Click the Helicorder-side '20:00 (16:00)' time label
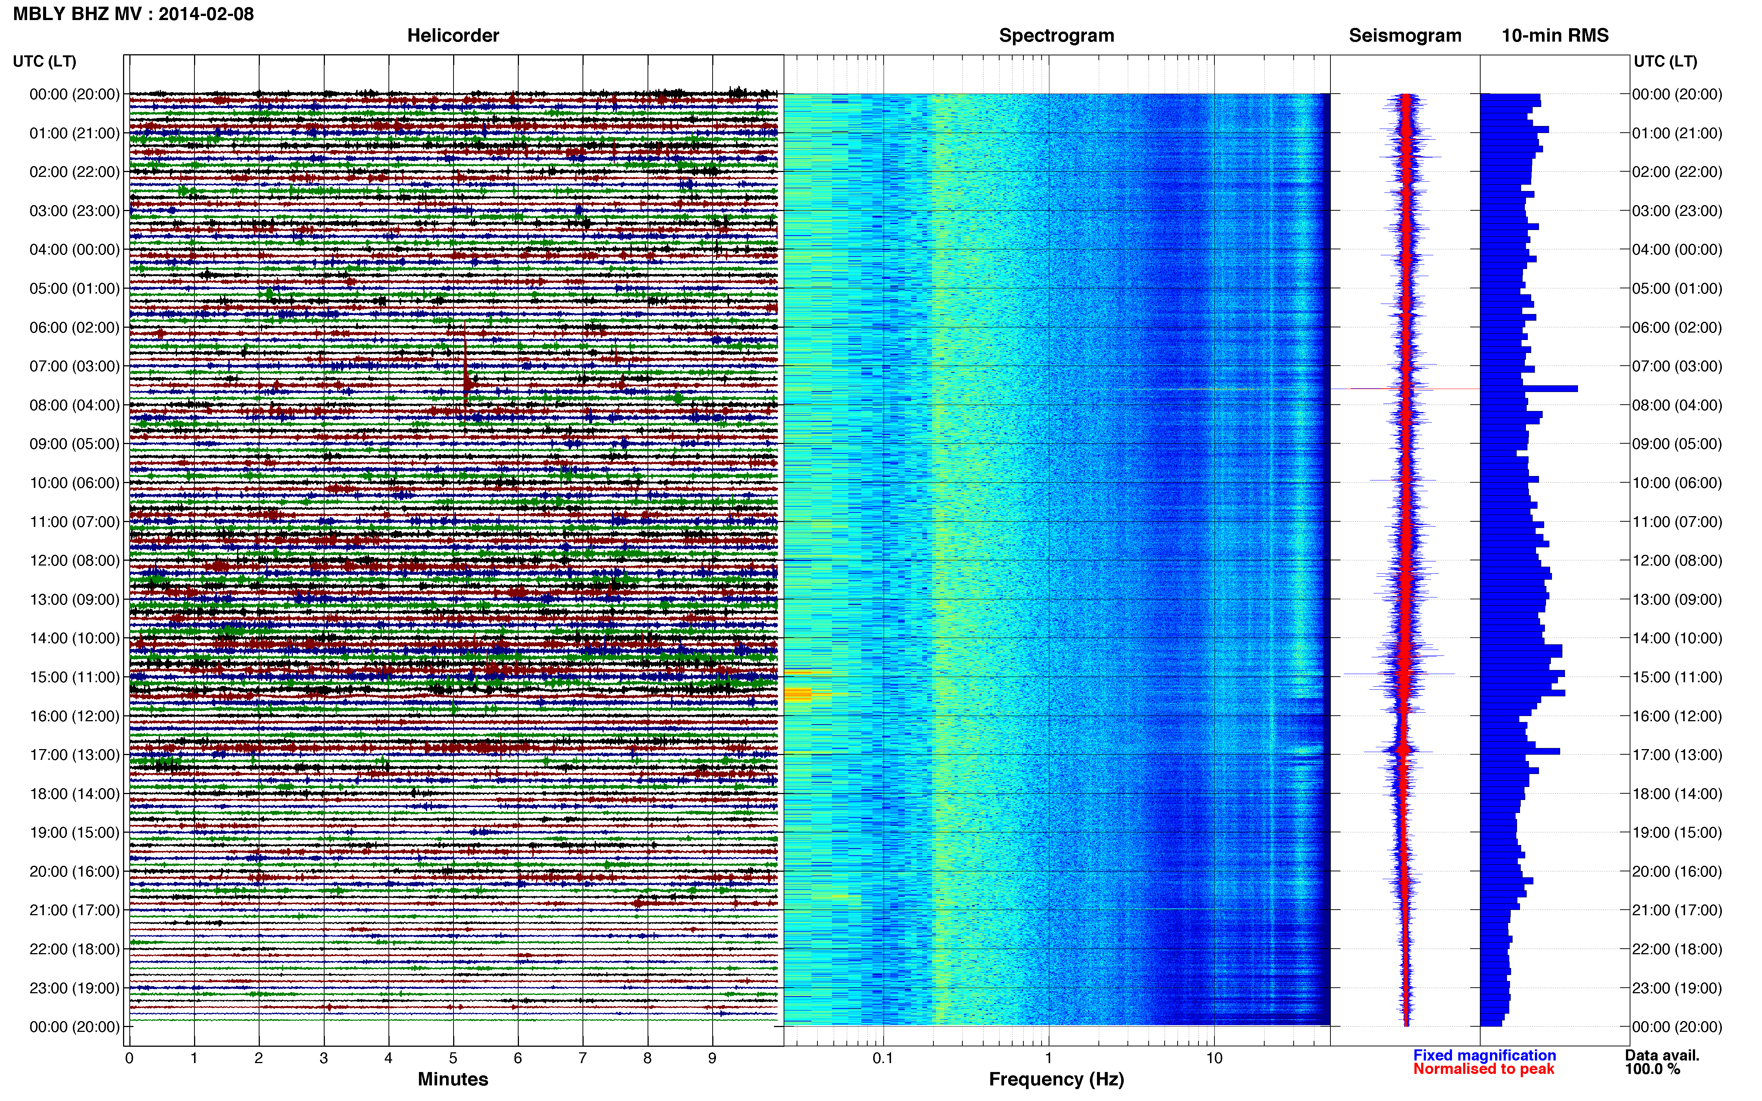 (x=74, y=872)
